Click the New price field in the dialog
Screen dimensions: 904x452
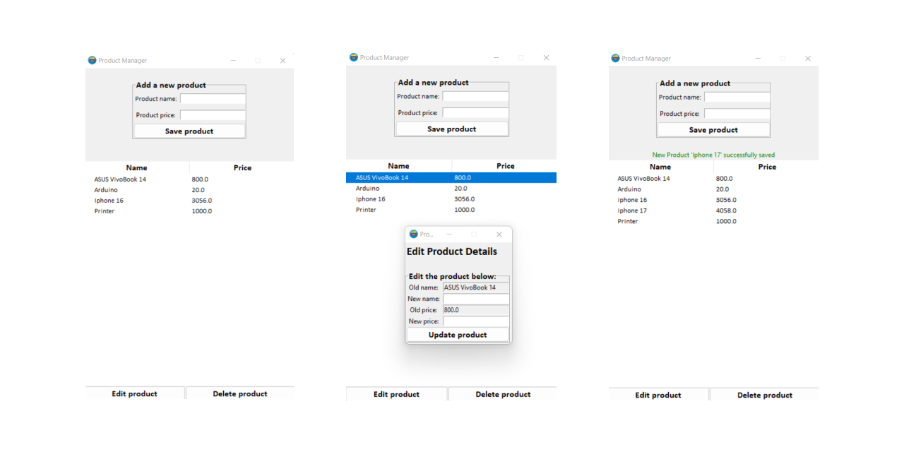[x=475, y=321]
